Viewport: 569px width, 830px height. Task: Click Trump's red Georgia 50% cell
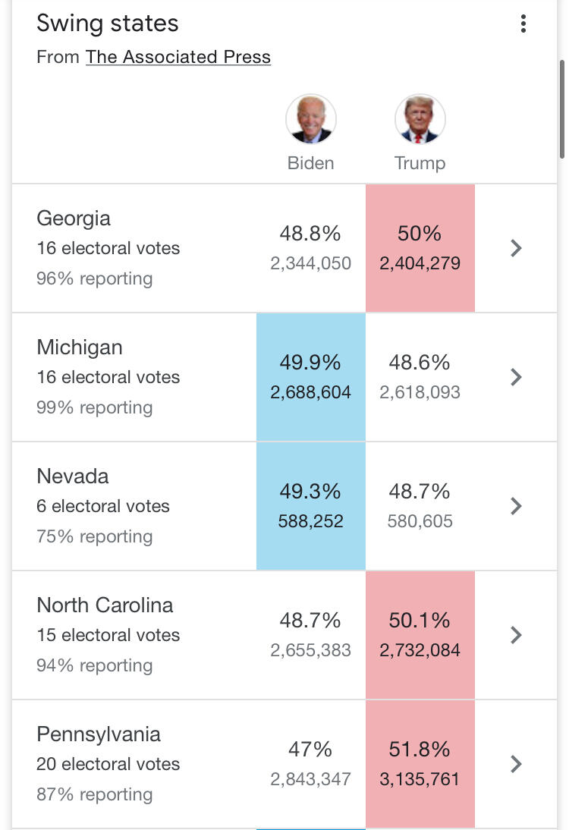(420, 248)
